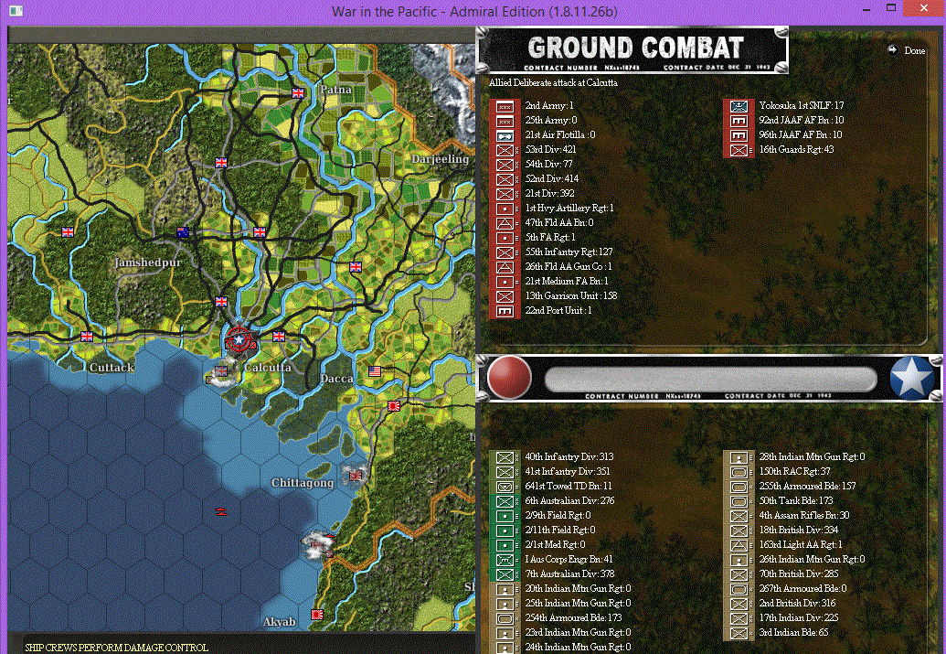Select the 54th Div infantry icon
The image size is (946, 654).
click(505, 165)
